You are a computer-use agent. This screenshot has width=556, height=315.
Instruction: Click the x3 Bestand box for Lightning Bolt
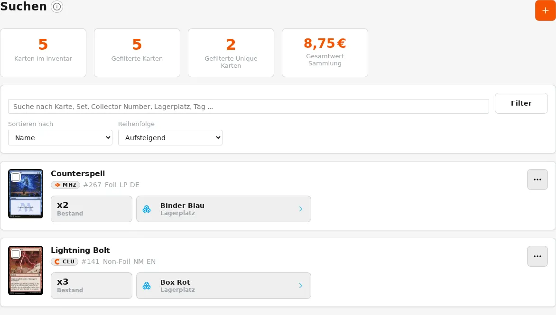(x=92, y=286)
